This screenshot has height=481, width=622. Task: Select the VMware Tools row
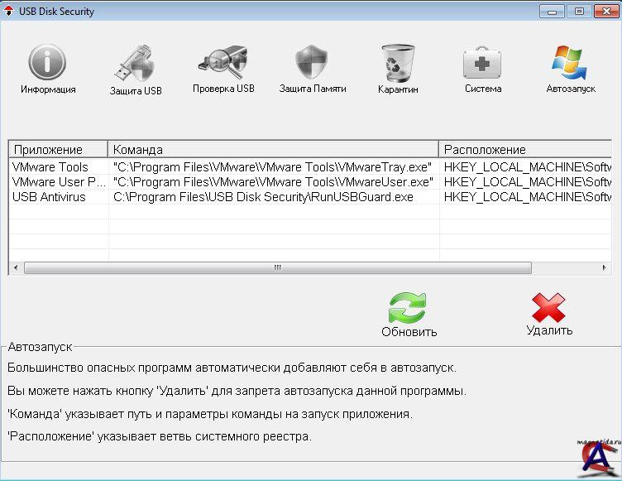click(x=309, y=167)
